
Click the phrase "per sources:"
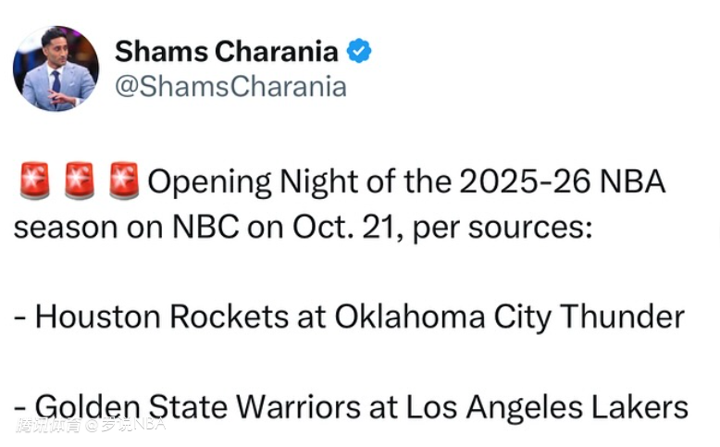tap(501, 227)
